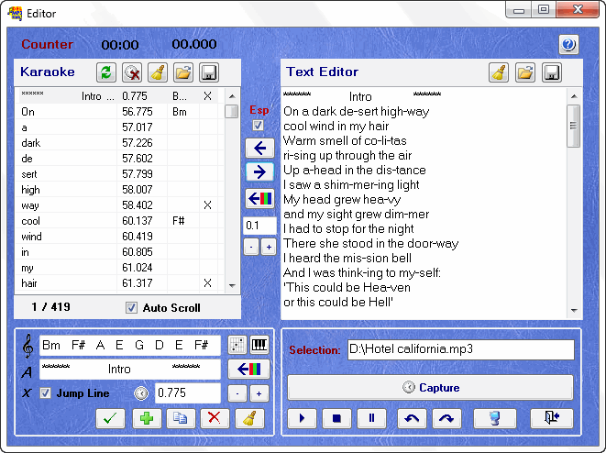Viewport: 606px width, 453px height.
Task: Toggle the Auto Scroll checkbox
Action: point(131,308)
